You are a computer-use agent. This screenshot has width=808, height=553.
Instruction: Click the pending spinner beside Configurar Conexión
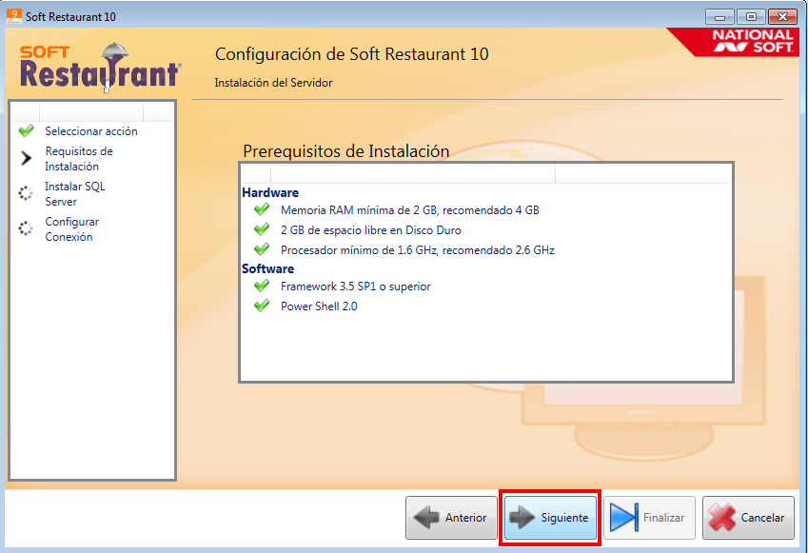(x=26, y=227)
